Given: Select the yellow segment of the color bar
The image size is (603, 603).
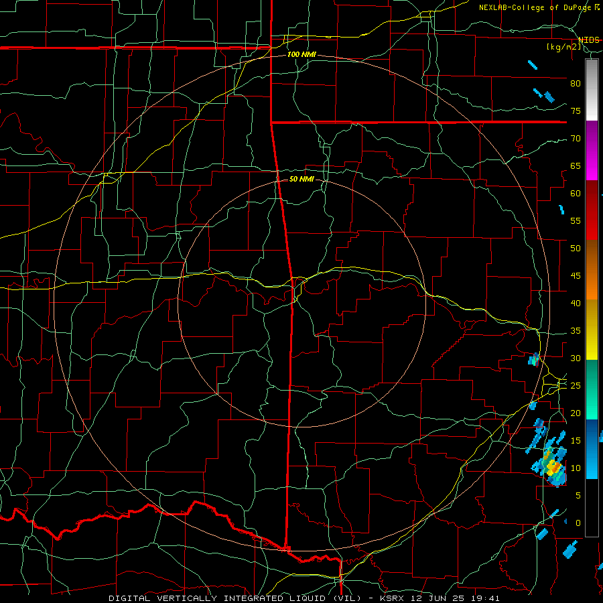Looking at the screenshot, I should (x=592, y=330).
